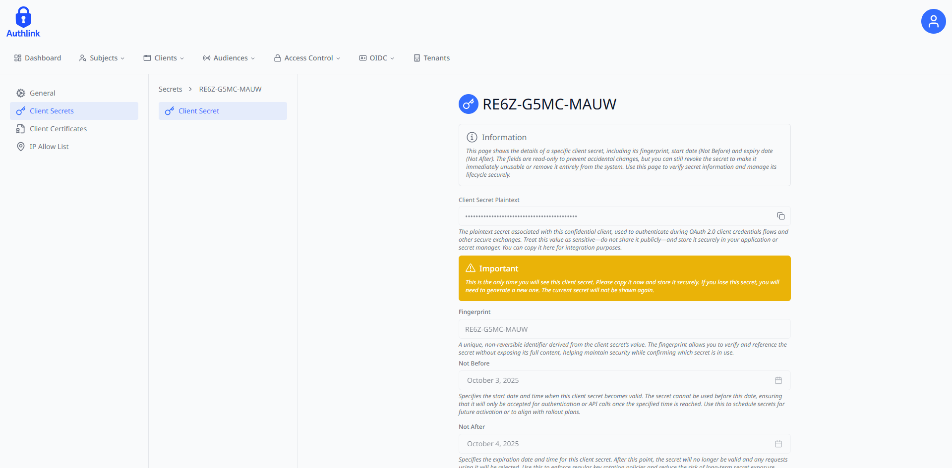
Task: Open the Not After calendar icon
Action: (778, 444)
